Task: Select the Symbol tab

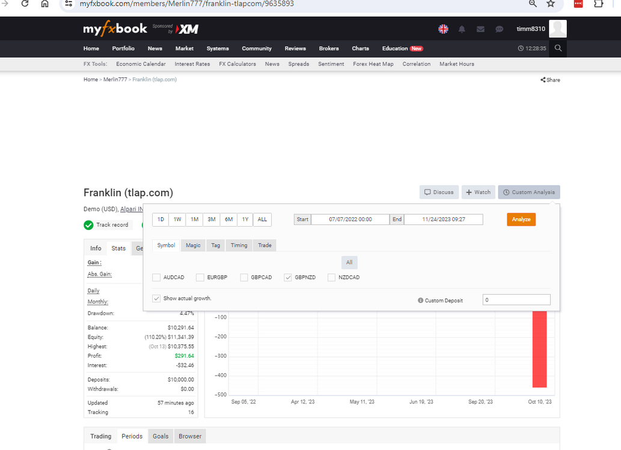Action: [x=166, y=245]
